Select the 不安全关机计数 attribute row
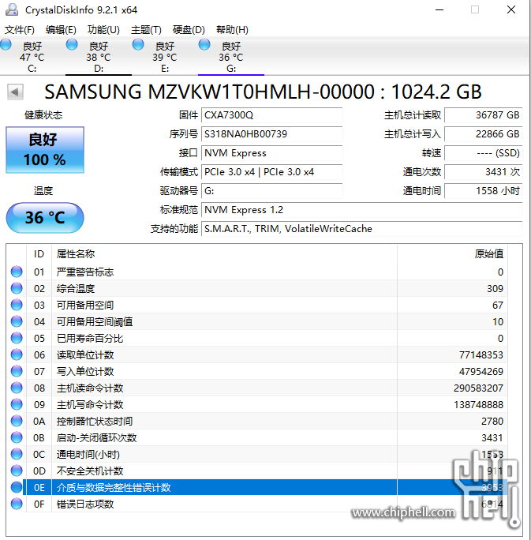 coord(256,471)
